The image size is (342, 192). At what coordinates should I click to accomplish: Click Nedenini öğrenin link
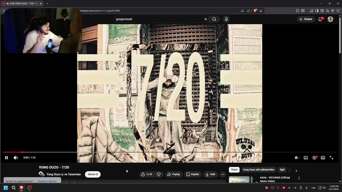click(47, 181)
